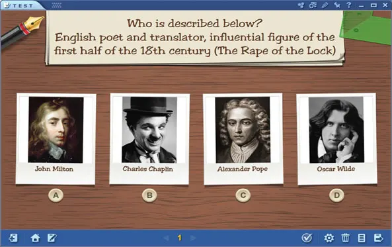Screen dimensions: 392x247
Task: Choose answer B for Charles Chaplin
Action: [149, 195]
